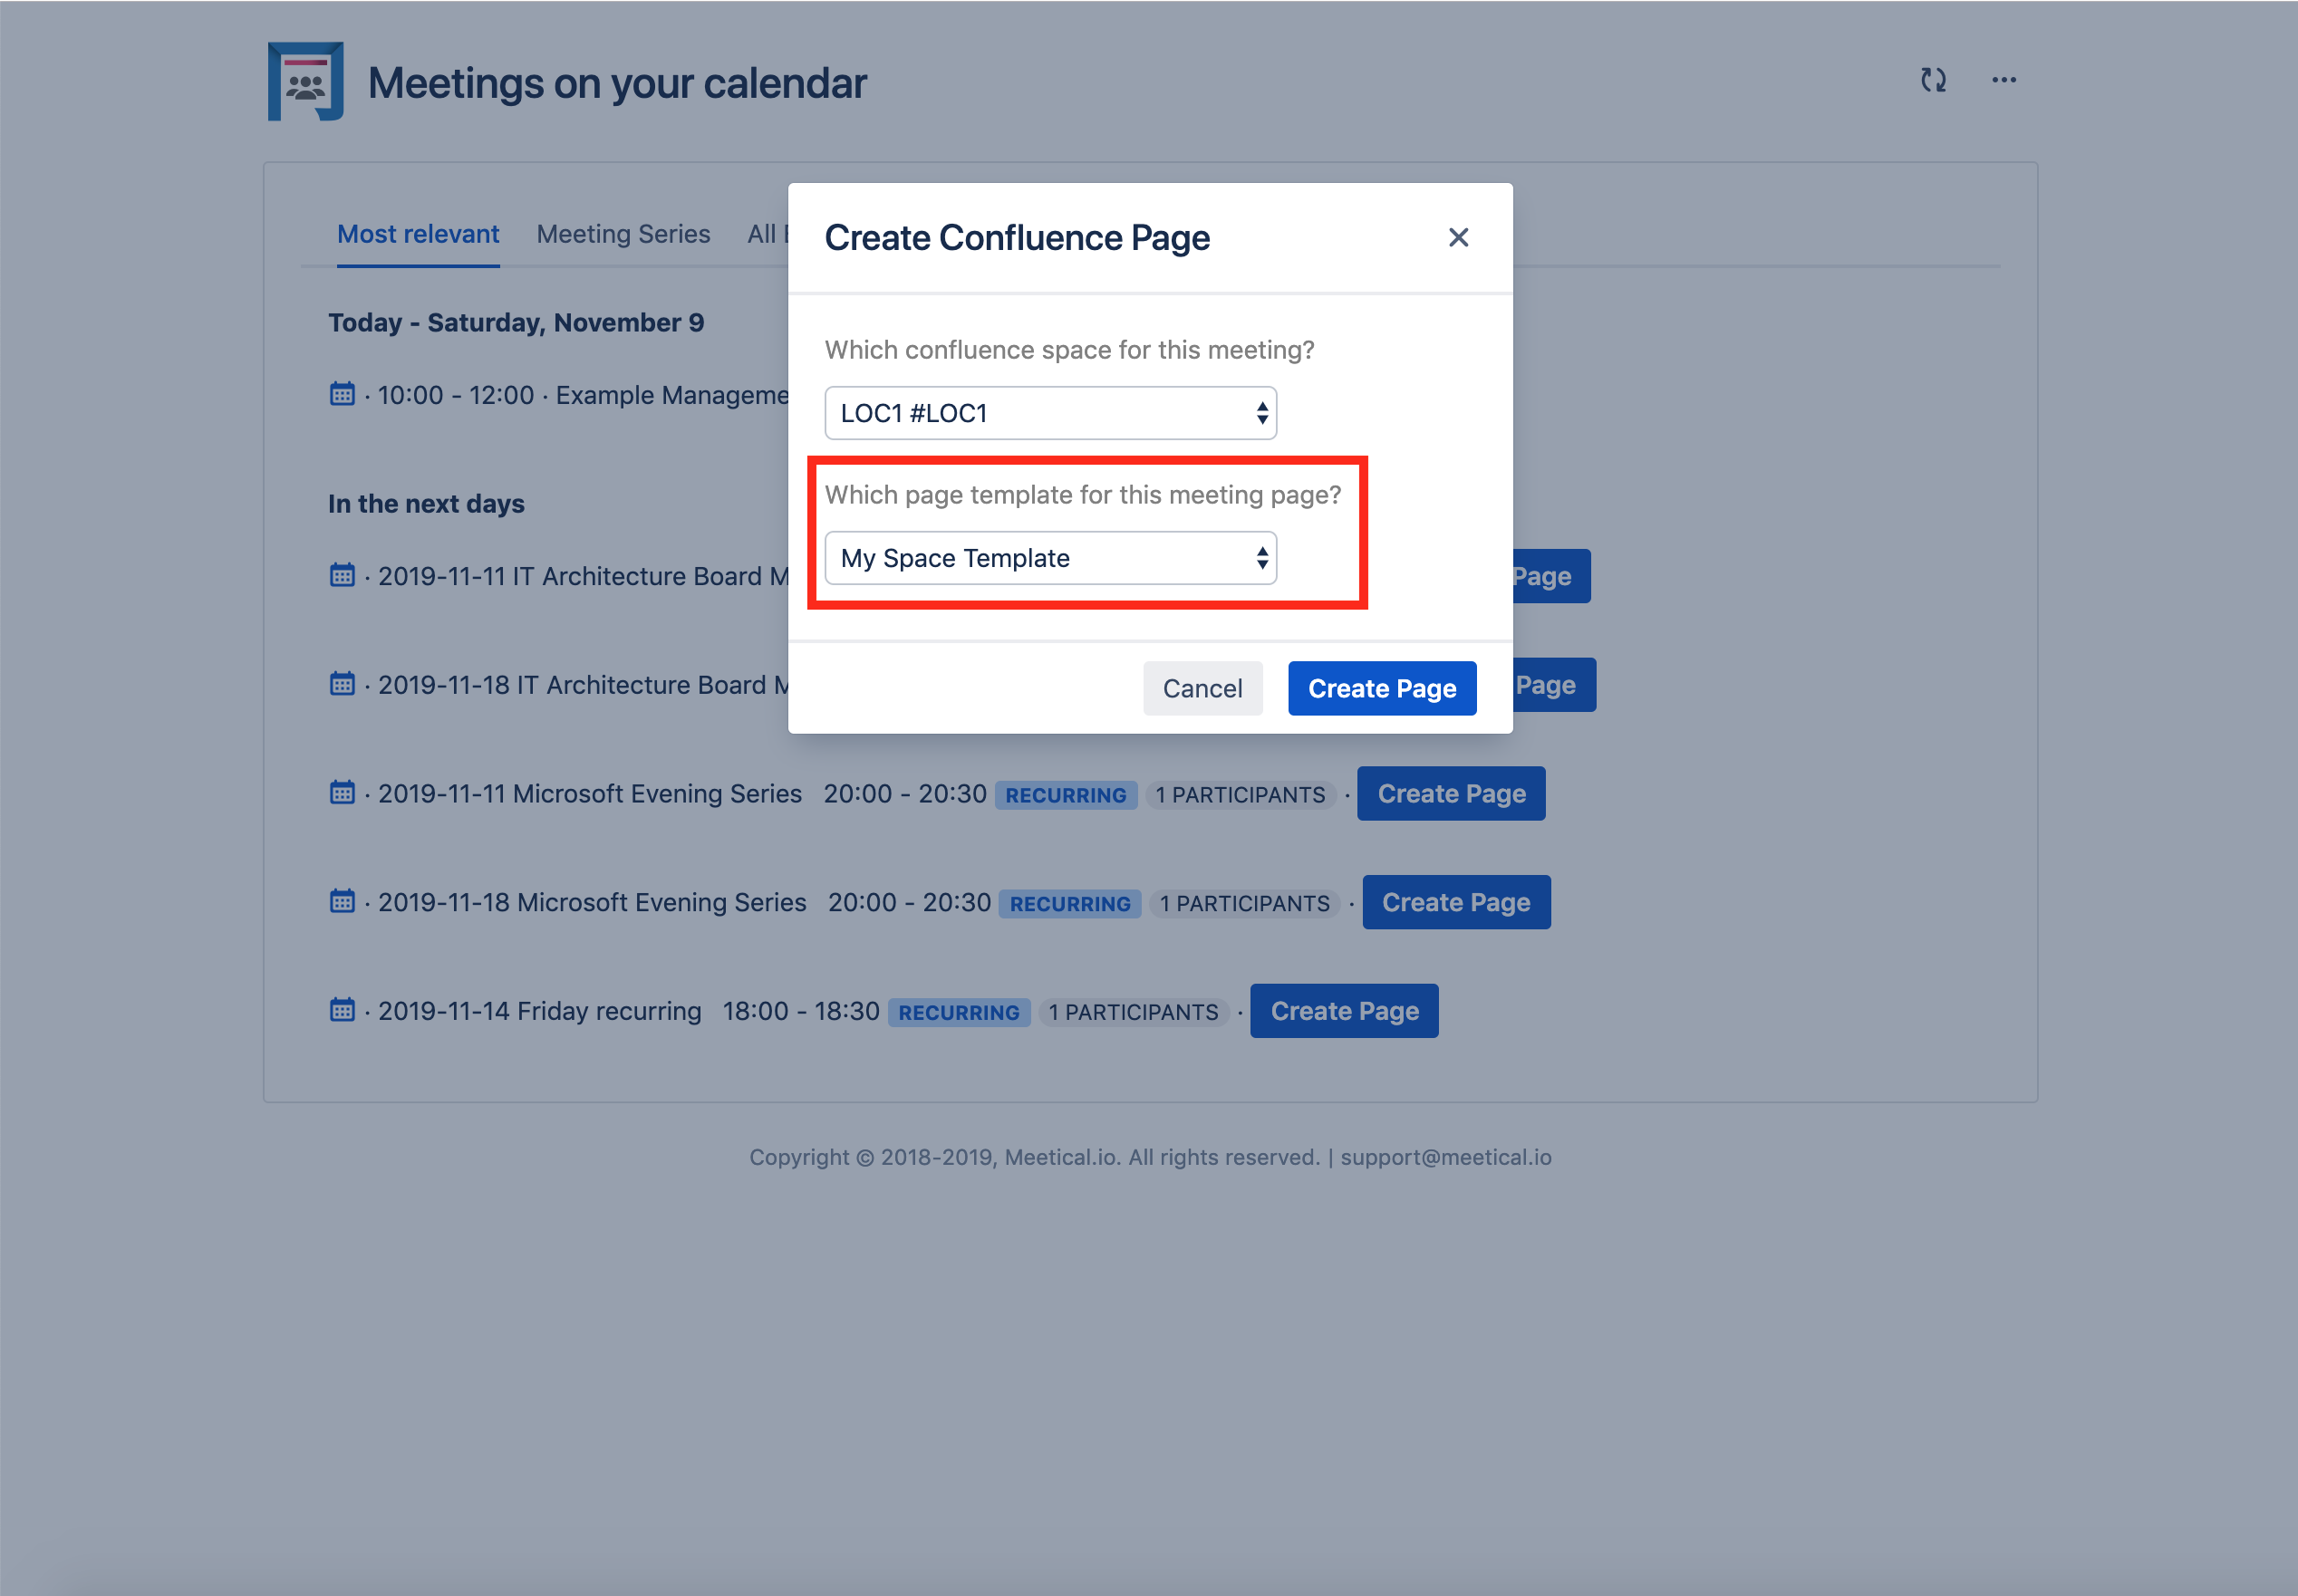
Task: Click RECURRING badge on 2019-11-11 Microsoft Evening Series
Action: coord(1066,795)
